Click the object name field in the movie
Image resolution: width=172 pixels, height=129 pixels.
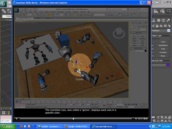pyautogui.click(x=137, y=51)
